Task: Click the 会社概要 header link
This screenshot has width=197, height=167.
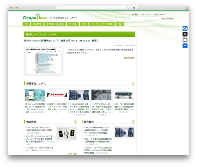Action: coord(134,14)
